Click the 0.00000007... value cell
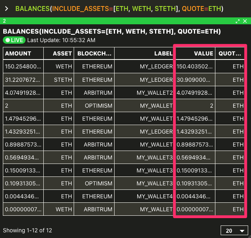The width and height of the screenshot is (251, 238). [195, 209]
